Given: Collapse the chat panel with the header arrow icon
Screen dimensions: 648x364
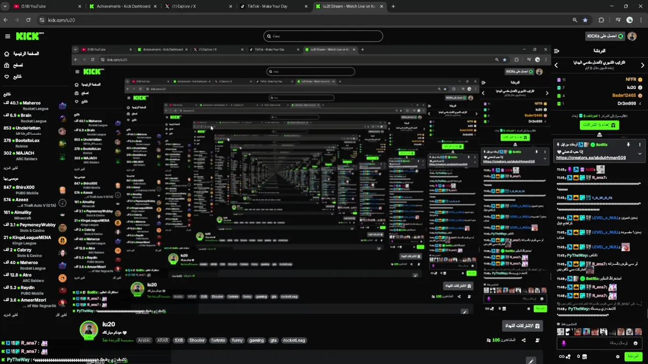Looking at the screenshot, I should point(556,51).
